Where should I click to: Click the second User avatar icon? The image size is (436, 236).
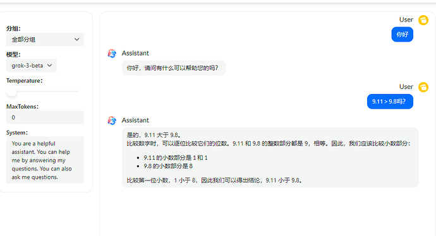tap(423, 87)
